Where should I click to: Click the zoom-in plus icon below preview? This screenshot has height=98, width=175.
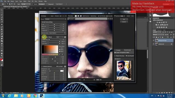tap(94, 80)
